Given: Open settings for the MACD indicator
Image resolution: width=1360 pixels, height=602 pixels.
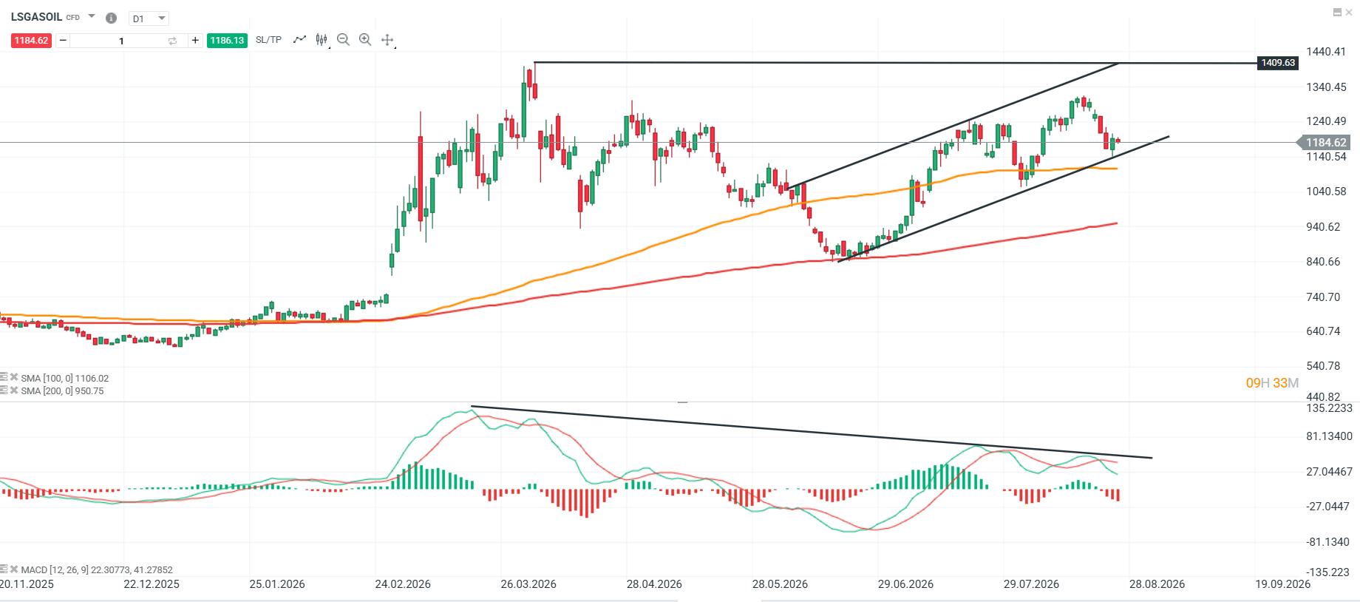Looking at the screenshot, I should click(x=4, y=569).
